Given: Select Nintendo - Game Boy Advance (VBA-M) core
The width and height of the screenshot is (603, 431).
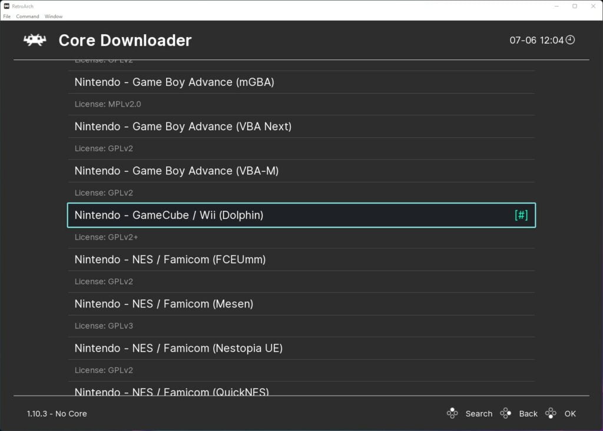Looking at the screenshot, I should pyautogui.click(x=301, y=171).
